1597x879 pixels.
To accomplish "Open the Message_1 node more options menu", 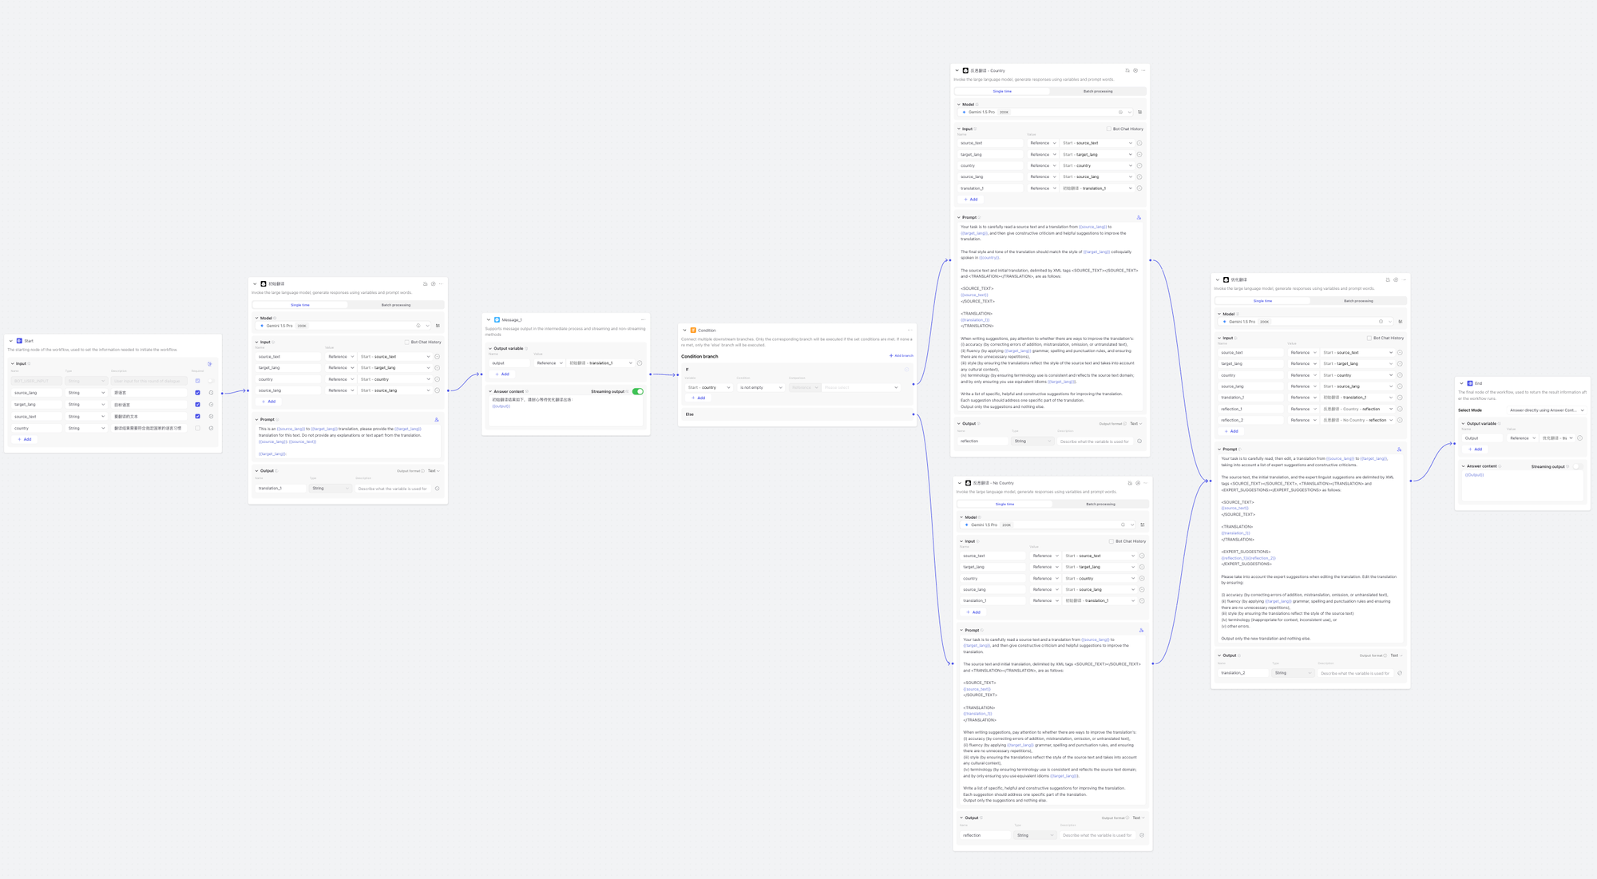I will coord(643,319).
